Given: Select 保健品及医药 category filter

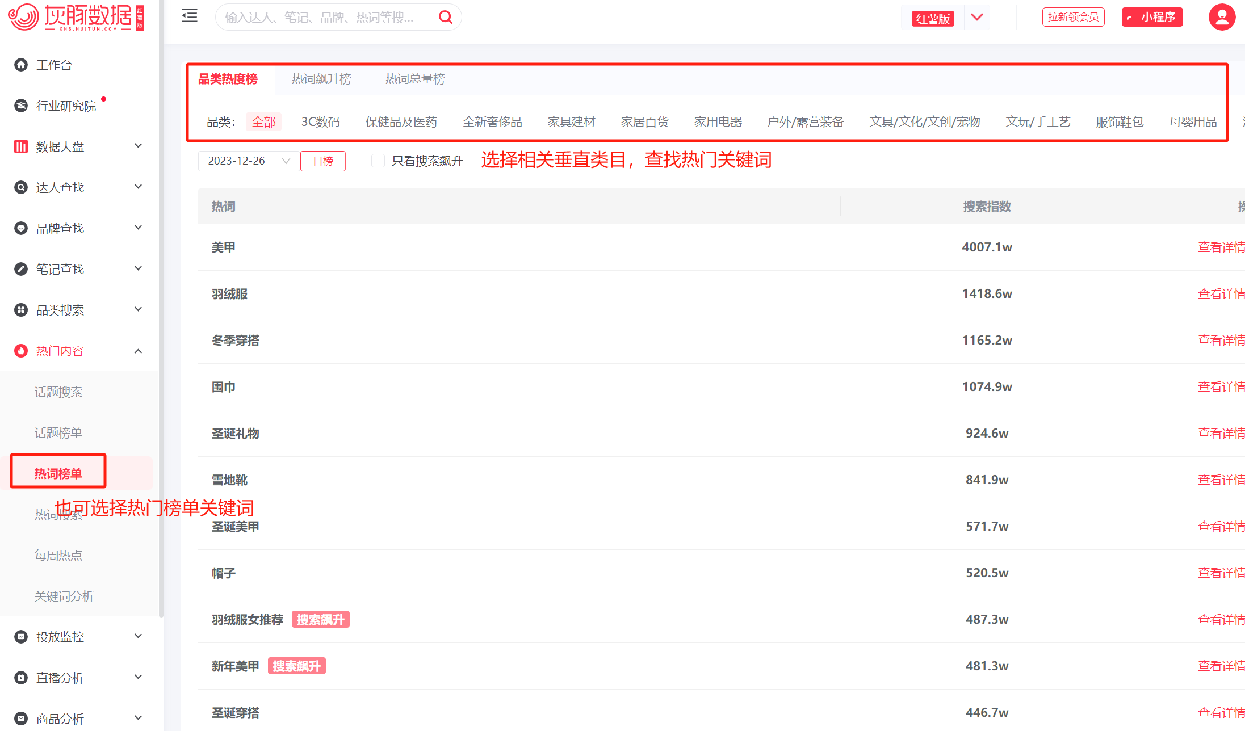Looking at the screenshot, I should click(x=401, y=122).
